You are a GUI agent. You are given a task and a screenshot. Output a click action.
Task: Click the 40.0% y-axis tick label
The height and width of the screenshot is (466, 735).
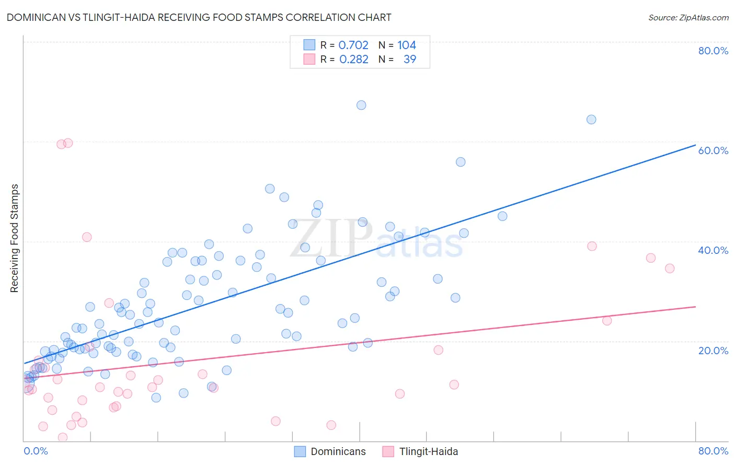click(713, 250)
